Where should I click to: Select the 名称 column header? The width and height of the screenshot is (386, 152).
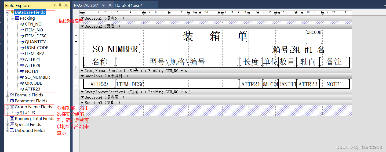click(100, 62)
